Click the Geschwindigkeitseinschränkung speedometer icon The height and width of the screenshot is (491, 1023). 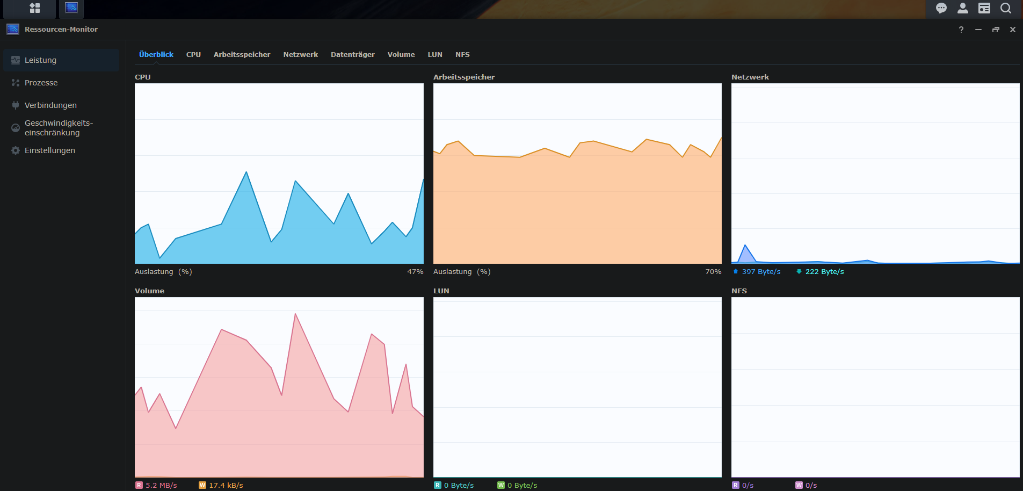click(15, 127)
